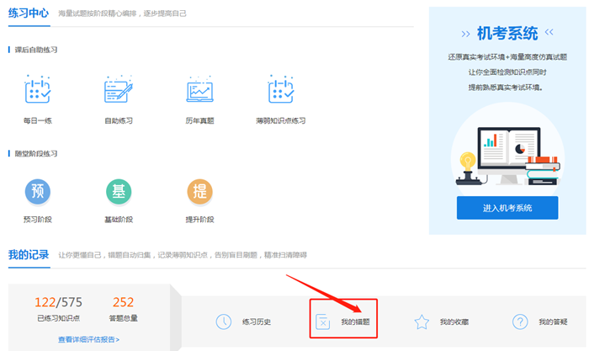Image resolution: width=589 pixels, height=351 pixels.
Task: Click the 进入机考系统 button
Action: 507,208
